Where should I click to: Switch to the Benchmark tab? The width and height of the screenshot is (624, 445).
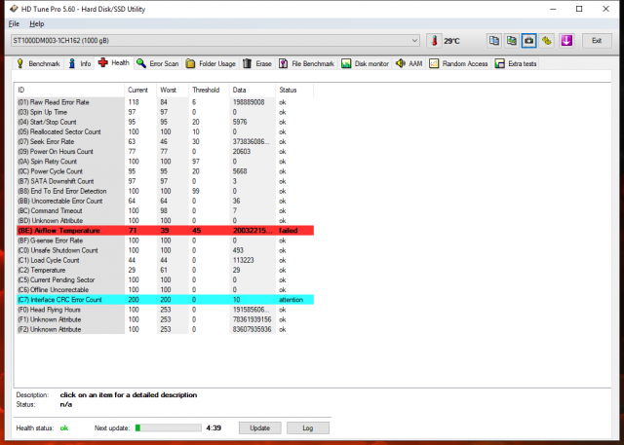(x=38, y=63)
